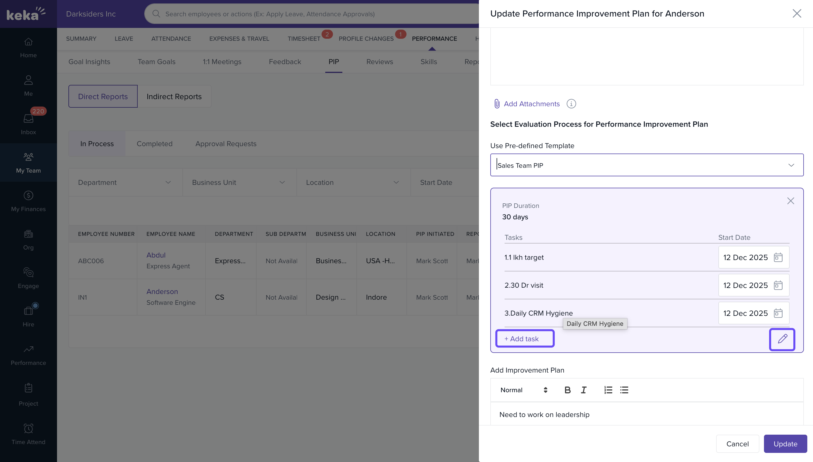This screenshot has height=462, width=813.
Task: Click the pencil edit icon in PIP template
Action: coord(782,339)
